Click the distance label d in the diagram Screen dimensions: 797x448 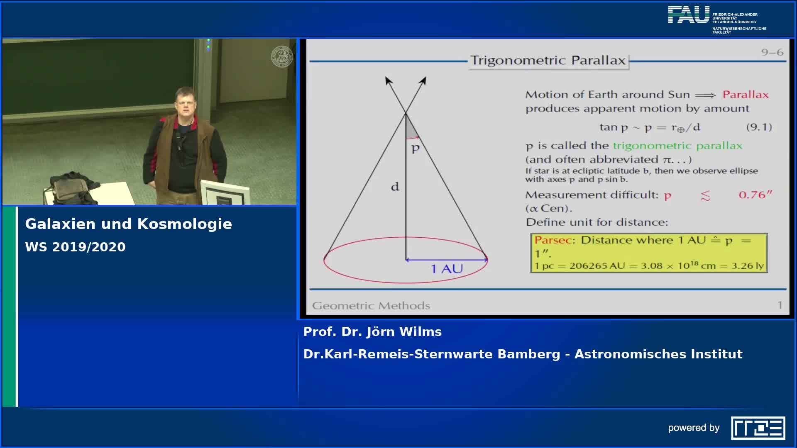(x=395, y=187)
